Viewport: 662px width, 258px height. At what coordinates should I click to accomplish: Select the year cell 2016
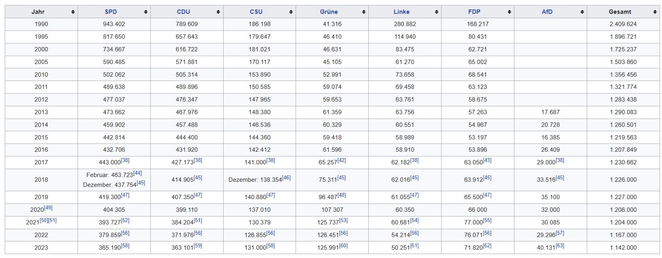42,150
